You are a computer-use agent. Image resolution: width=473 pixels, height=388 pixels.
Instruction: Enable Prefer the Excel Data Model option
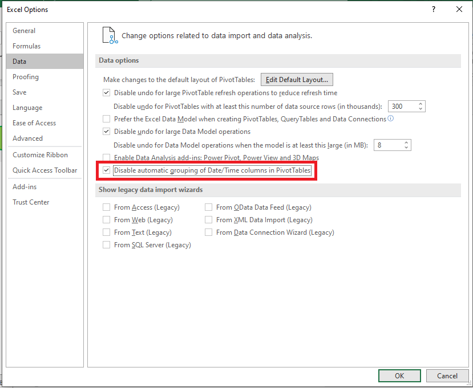click(x=106, y=119)
